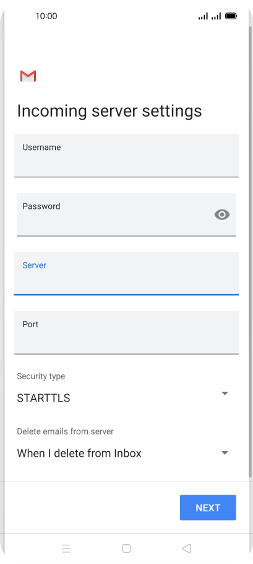Click into the Server field

click(x=126, y=273)
